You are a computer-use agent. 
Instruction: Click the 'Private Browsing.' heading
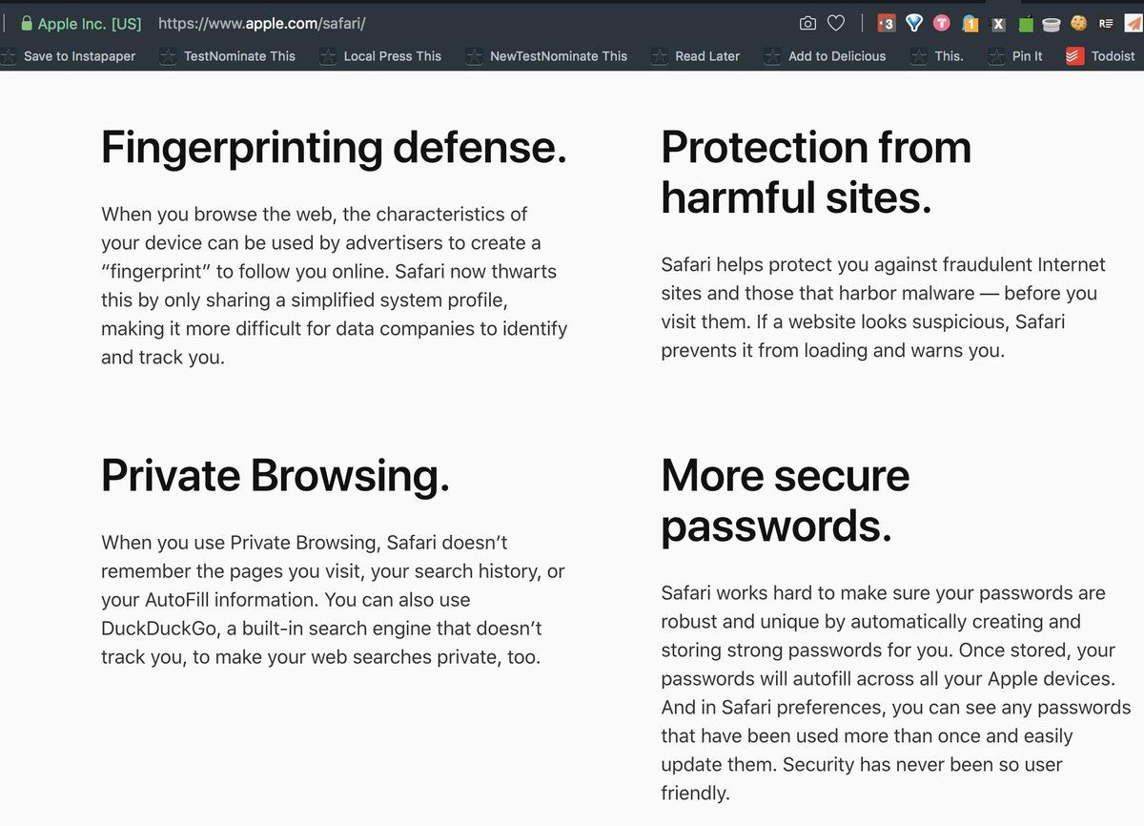276,476
